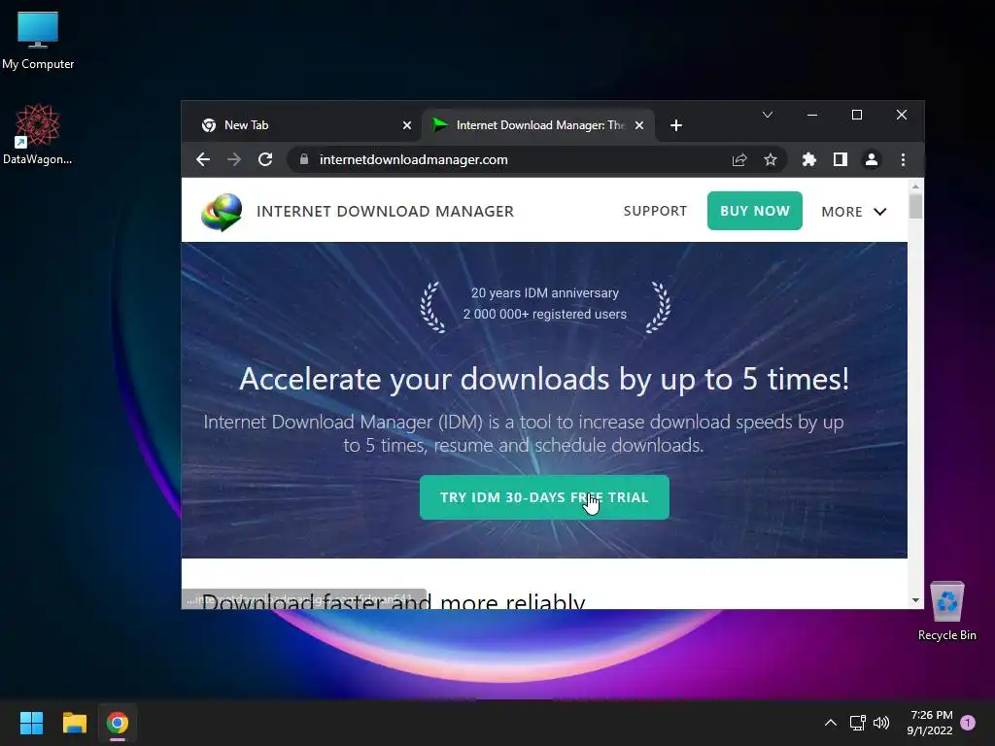995x746 pixels.
Task: Close the Internet Download Manager tab
Action: pos(639,125)
